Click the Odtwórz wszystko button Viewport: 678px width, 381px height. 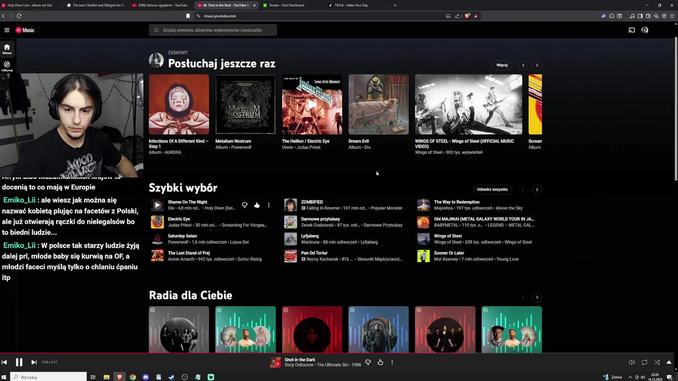(x=492, y=189)
